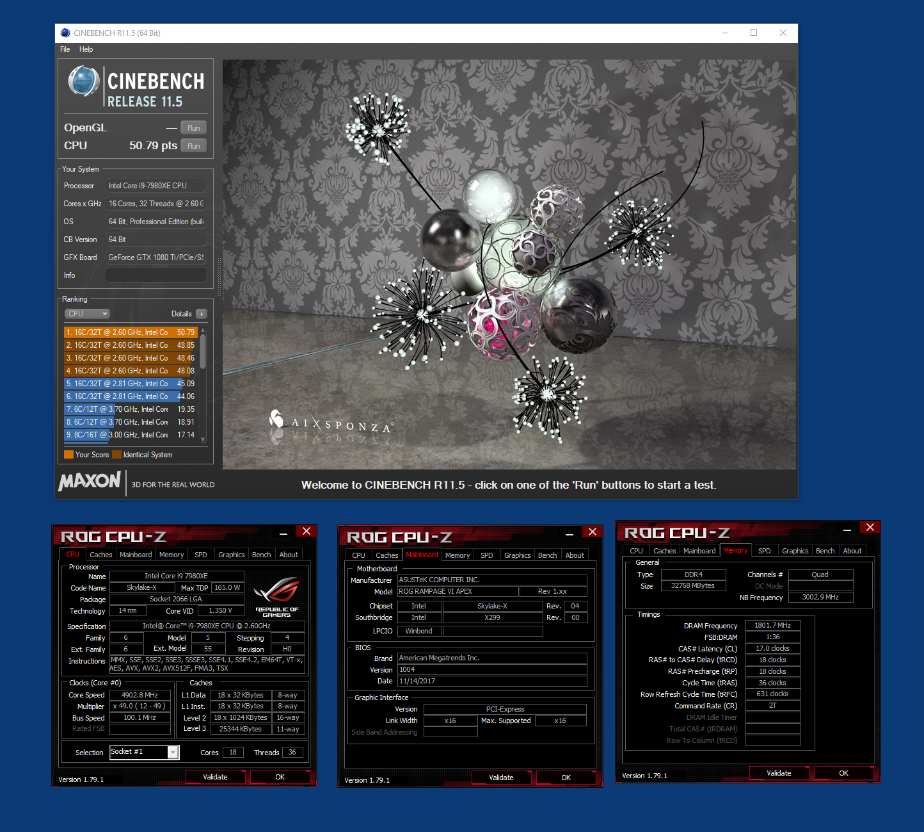
Task: Select ranking entry with score 45.09
Action: [131, 384]
